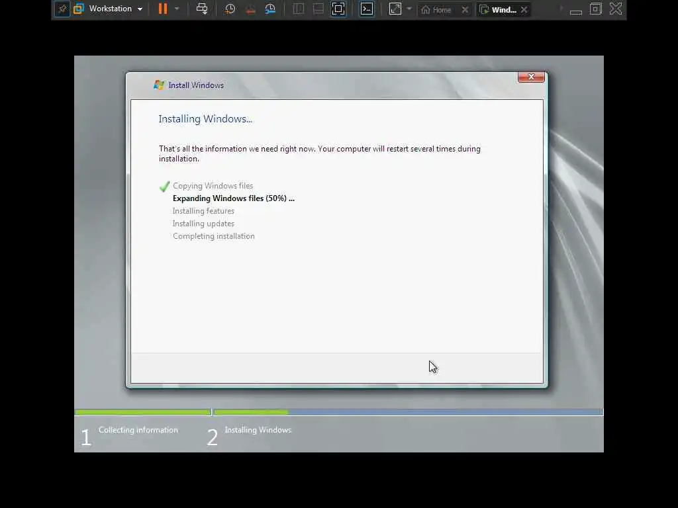Revert the VM to its last snapshot

pos(250,9)
